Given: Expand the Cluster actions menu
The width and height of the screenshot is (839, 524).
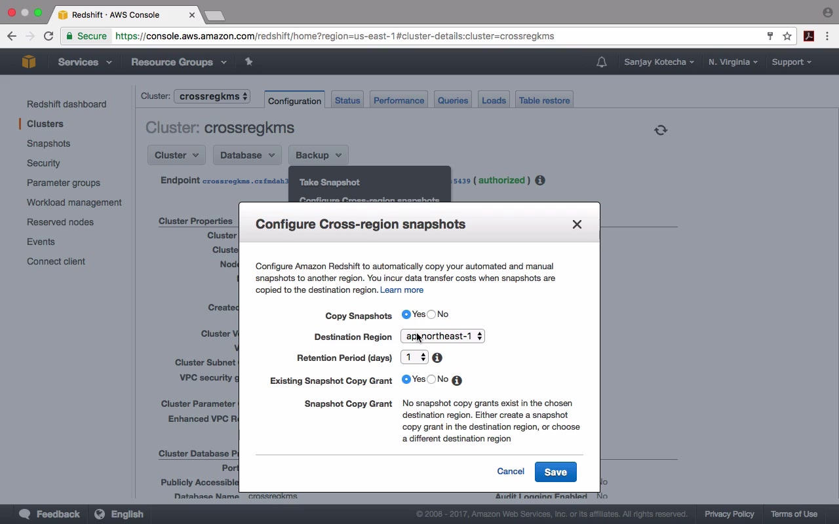Looking at the screenshot, I should tap(176, 155).
